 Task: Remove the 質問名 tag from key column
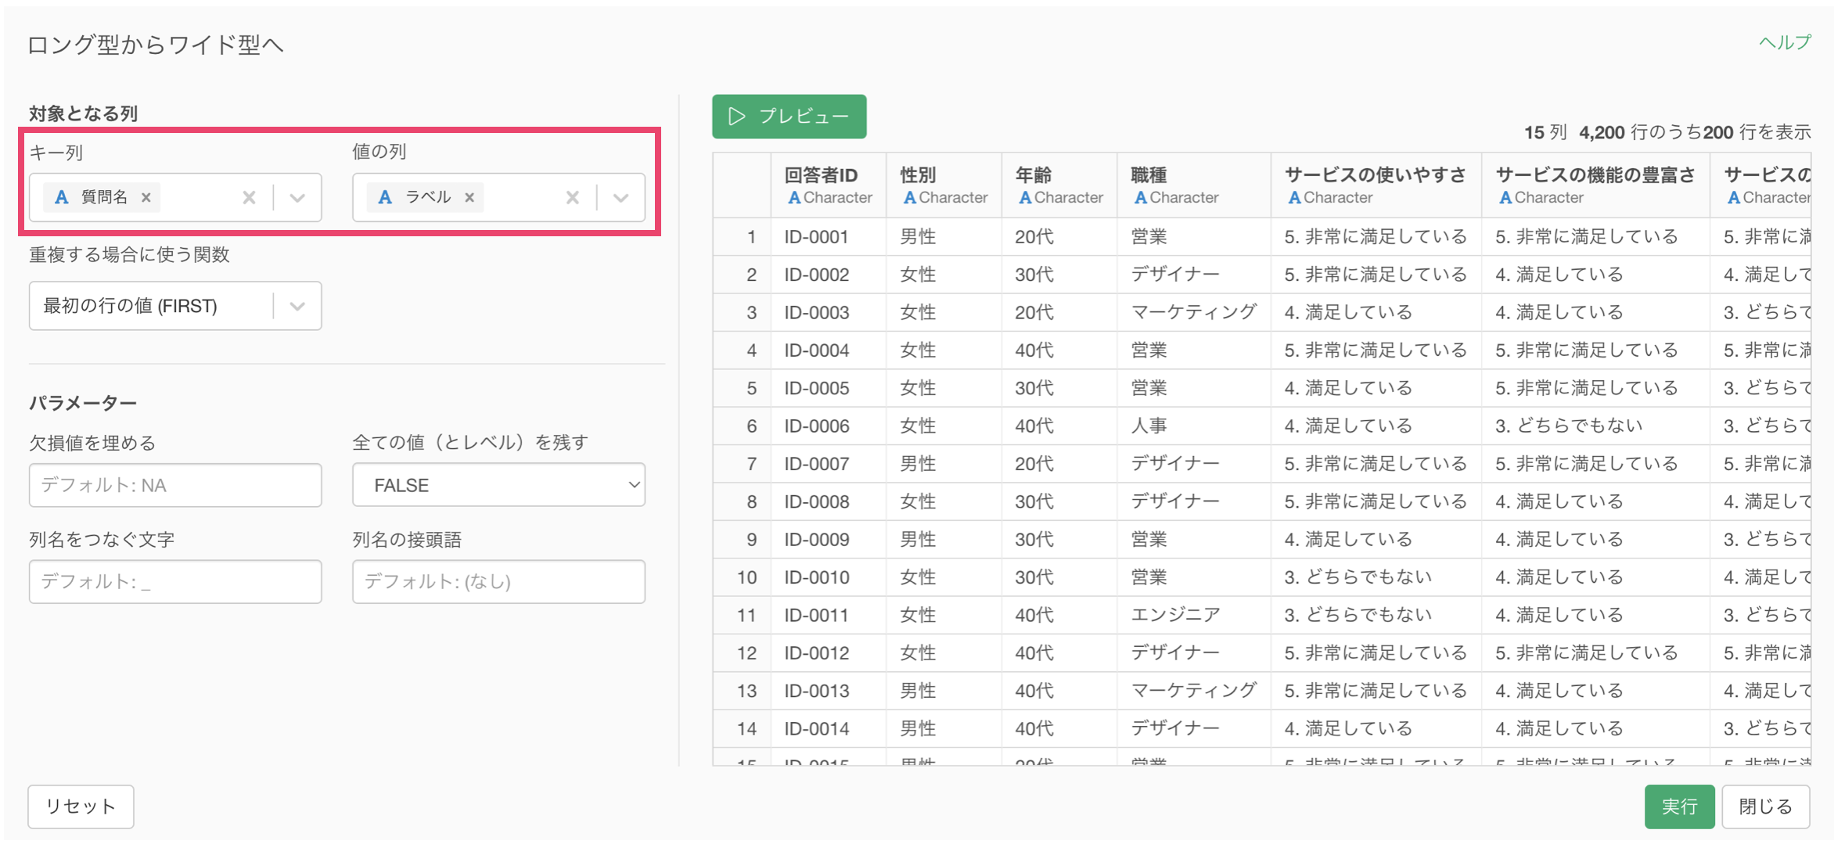point(146,197)
